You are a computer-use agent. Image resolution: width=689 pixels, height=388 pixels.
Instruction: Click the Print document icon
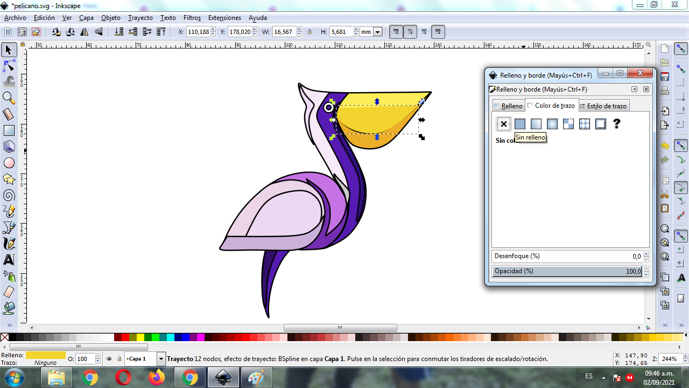(665, 90)
